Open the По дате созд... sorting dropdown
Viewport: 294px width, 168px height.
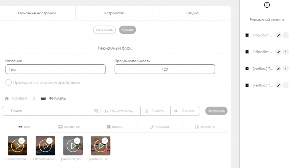point(121,111)
